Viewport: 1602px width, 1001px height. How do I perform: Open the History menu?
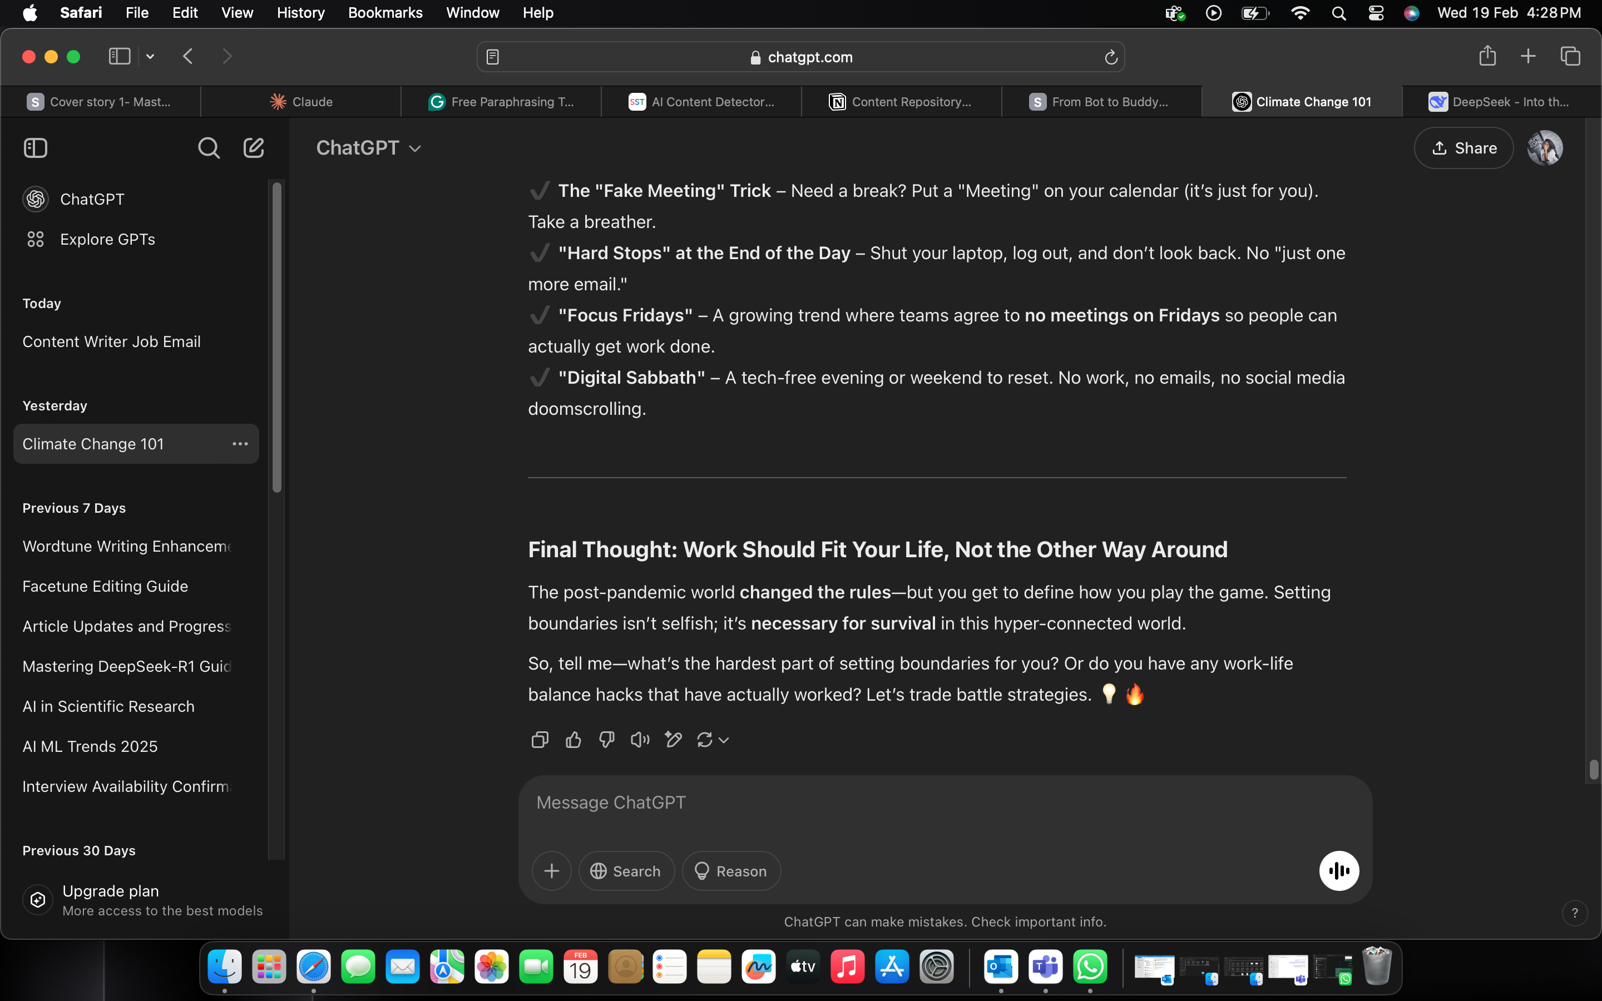(300, 13)
